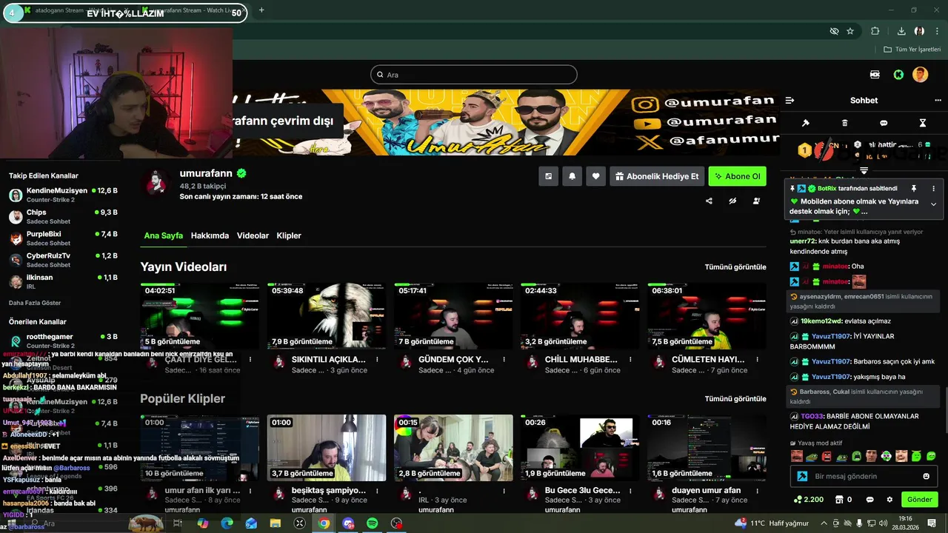Switch to the Klipler tab
Screen dimensions: 948x533
(x=289, y=235)
